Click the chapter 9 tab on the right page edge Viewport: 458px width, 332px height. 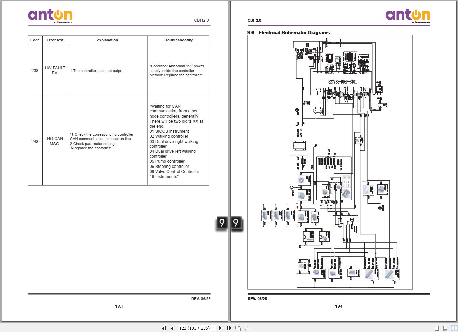[x=236, y=223]
